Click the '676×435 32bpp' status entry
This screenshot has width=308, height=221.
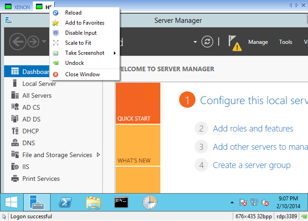(x=253, y=216)
